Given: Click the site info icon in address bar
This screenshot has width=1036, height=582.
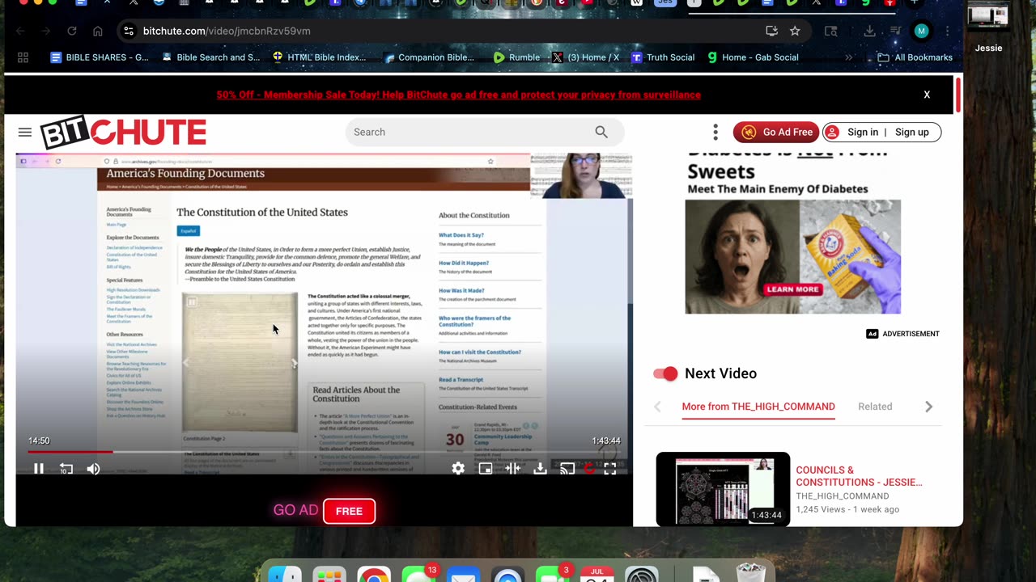Looking at the screenshot, I should click(128, 31).
